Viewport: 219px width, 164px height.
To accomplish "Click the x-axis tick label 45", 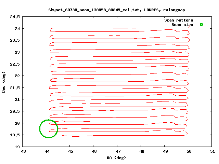I will 71,151.
